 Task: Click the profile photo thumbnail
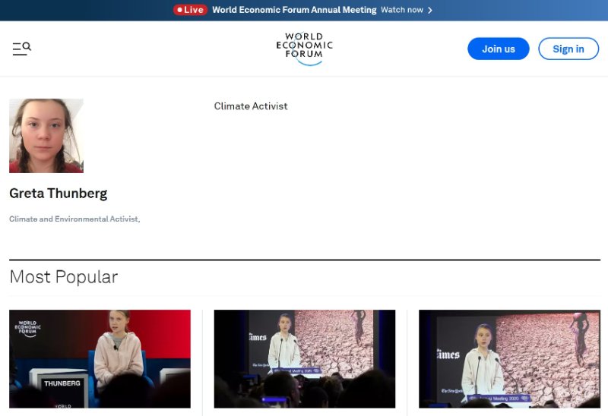46,136
